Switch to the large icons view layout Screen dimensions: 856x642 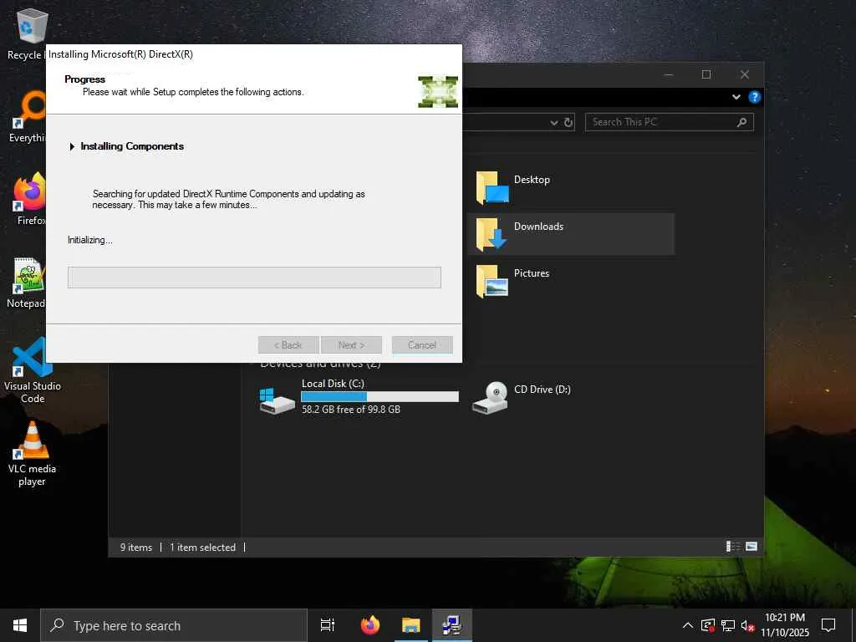(752, 547)
